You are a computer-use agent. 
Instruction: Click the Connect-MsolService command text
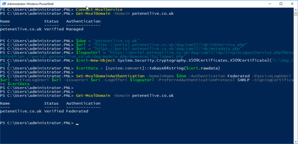click(99, 10)
